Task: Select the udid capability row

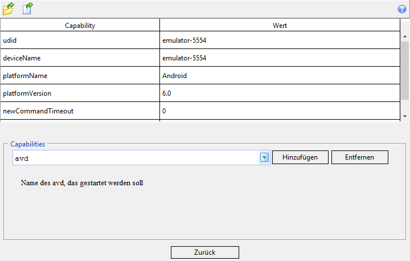Action: pyautogui.click(x=80, y=40)
